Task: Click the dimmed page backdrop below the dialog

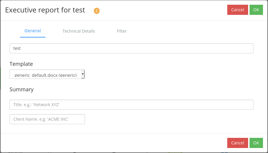Action: pos(134,152)
